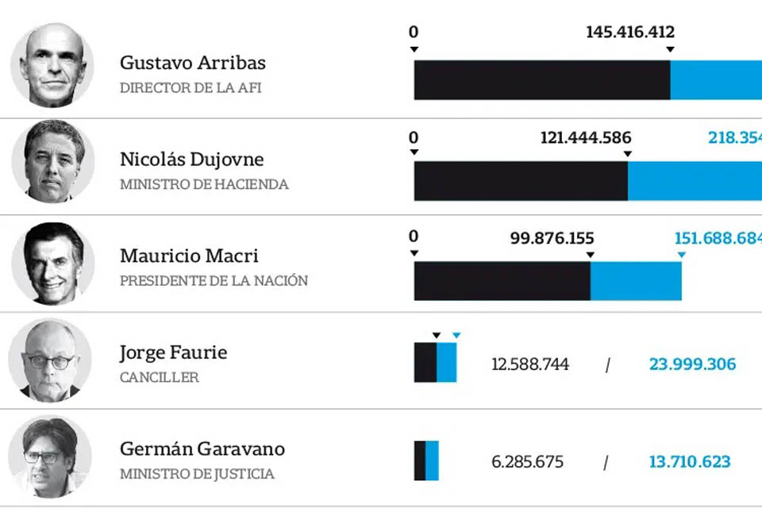
Task: Click Gustavo Arribas's portrait photo
Action: tap(52, 65)
